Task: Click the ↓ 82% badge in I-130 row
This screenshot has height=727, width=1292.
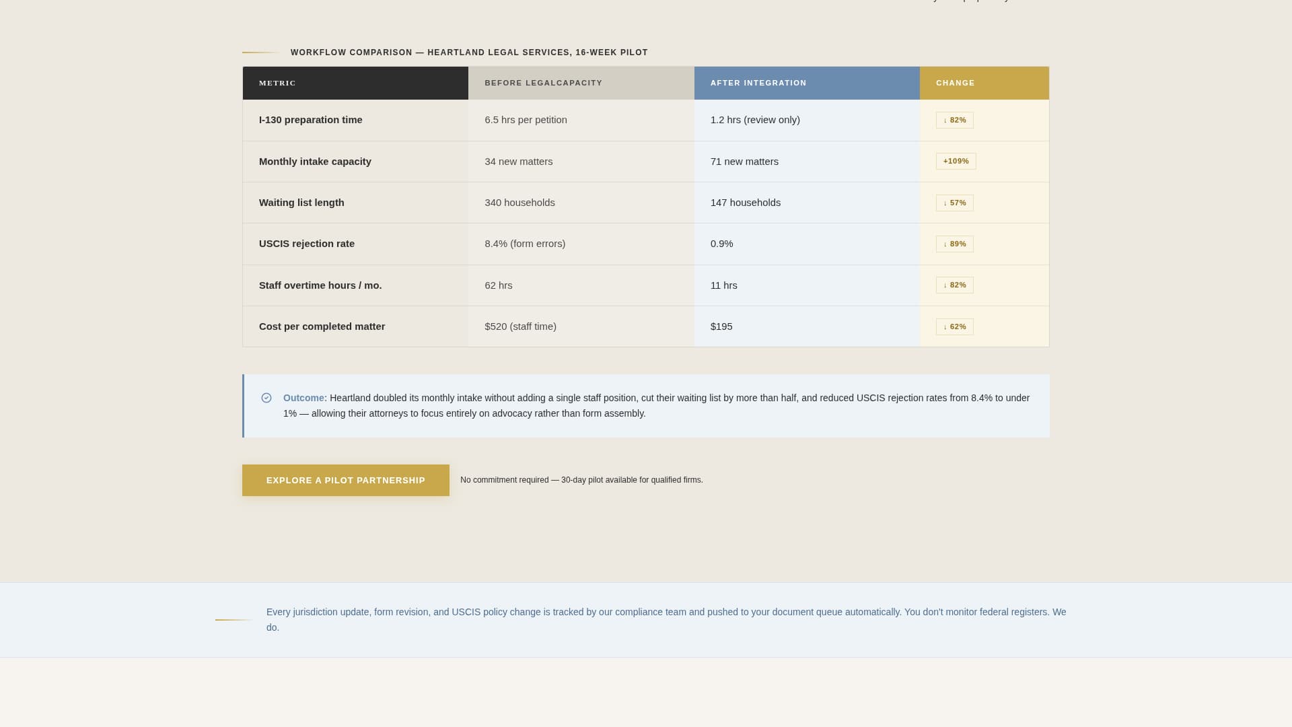Action: [955, 120]
